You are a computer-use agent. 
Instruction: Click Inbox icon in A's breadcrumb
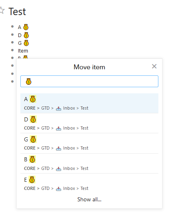pyautogui.click(x=59, y=108)
